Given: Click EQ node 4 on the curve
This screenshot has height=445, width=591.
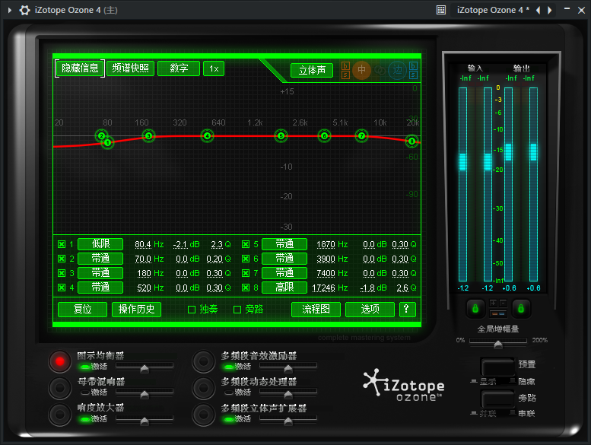Looking at the screenshot, I should tap(208, 135).
